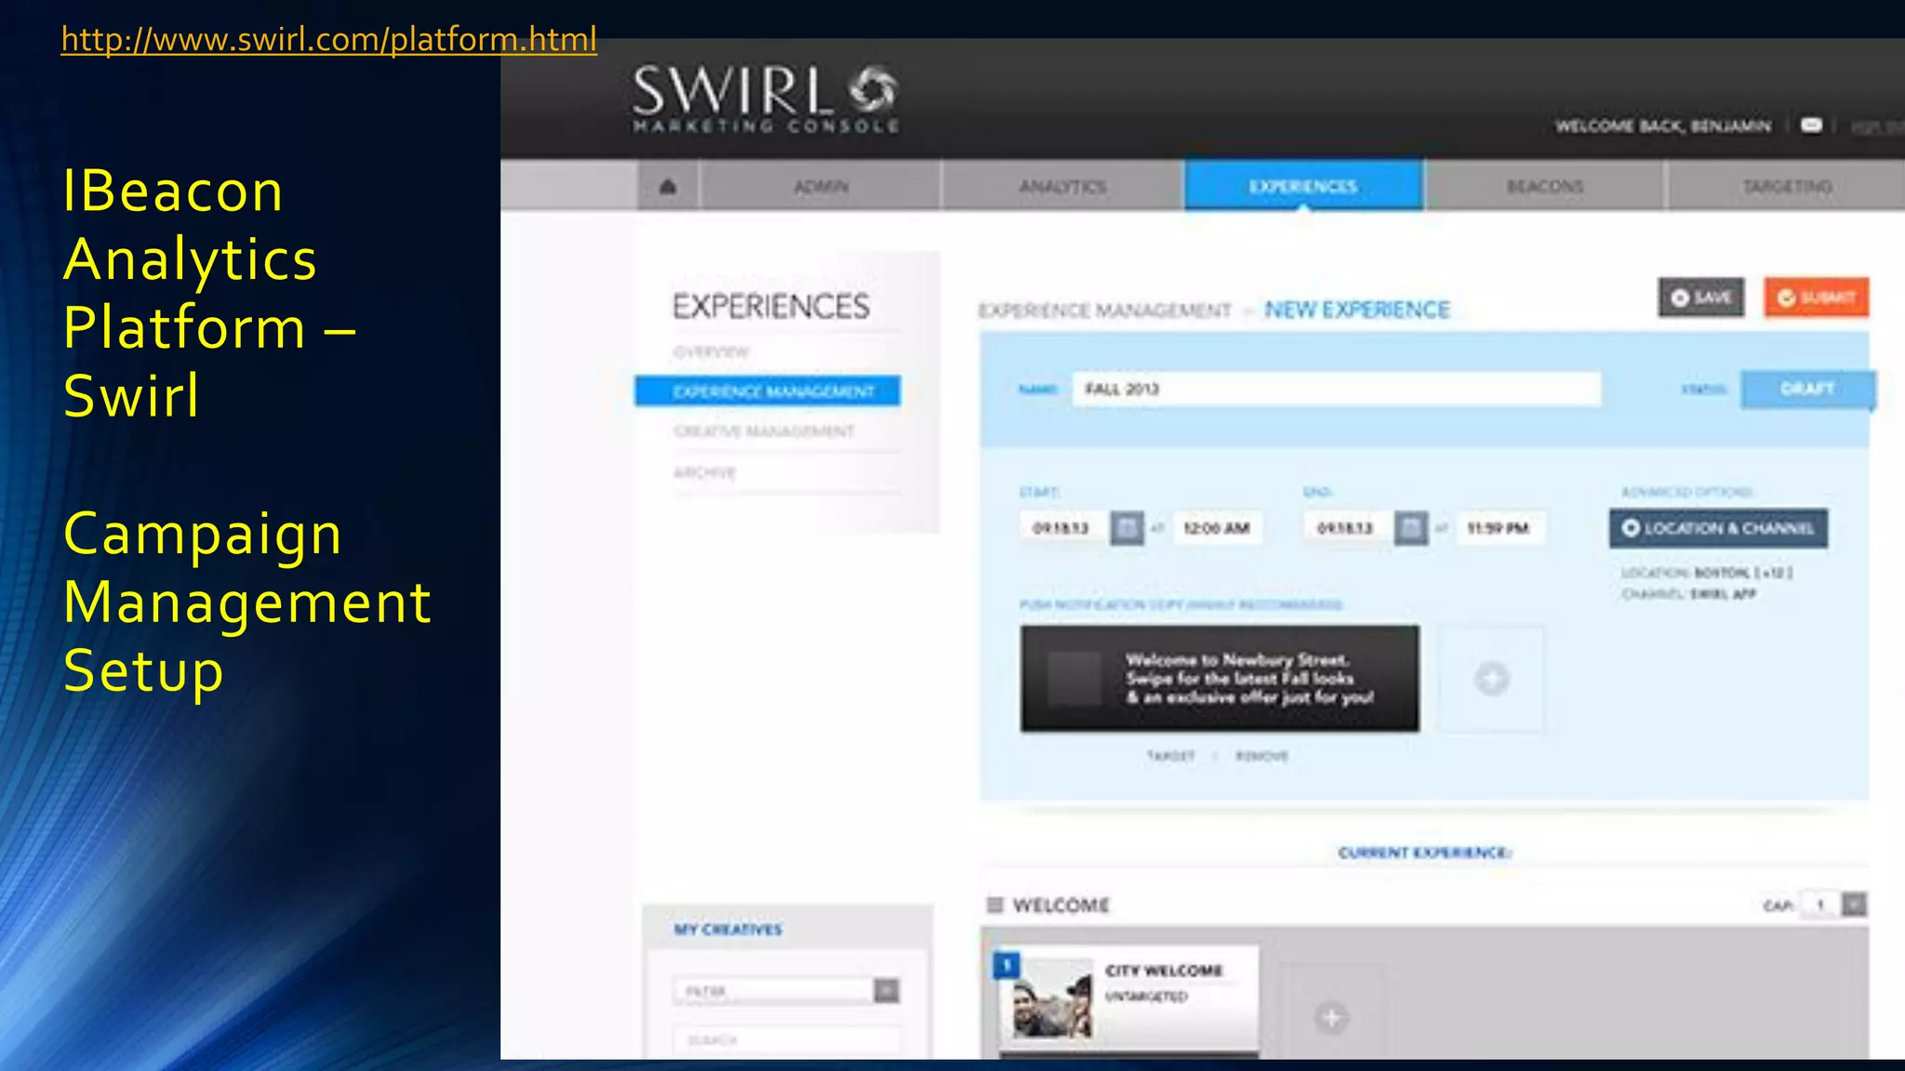Open the start date calendar picker
Viewport: 1905px width, 1071px height.
pos(1127,528)
